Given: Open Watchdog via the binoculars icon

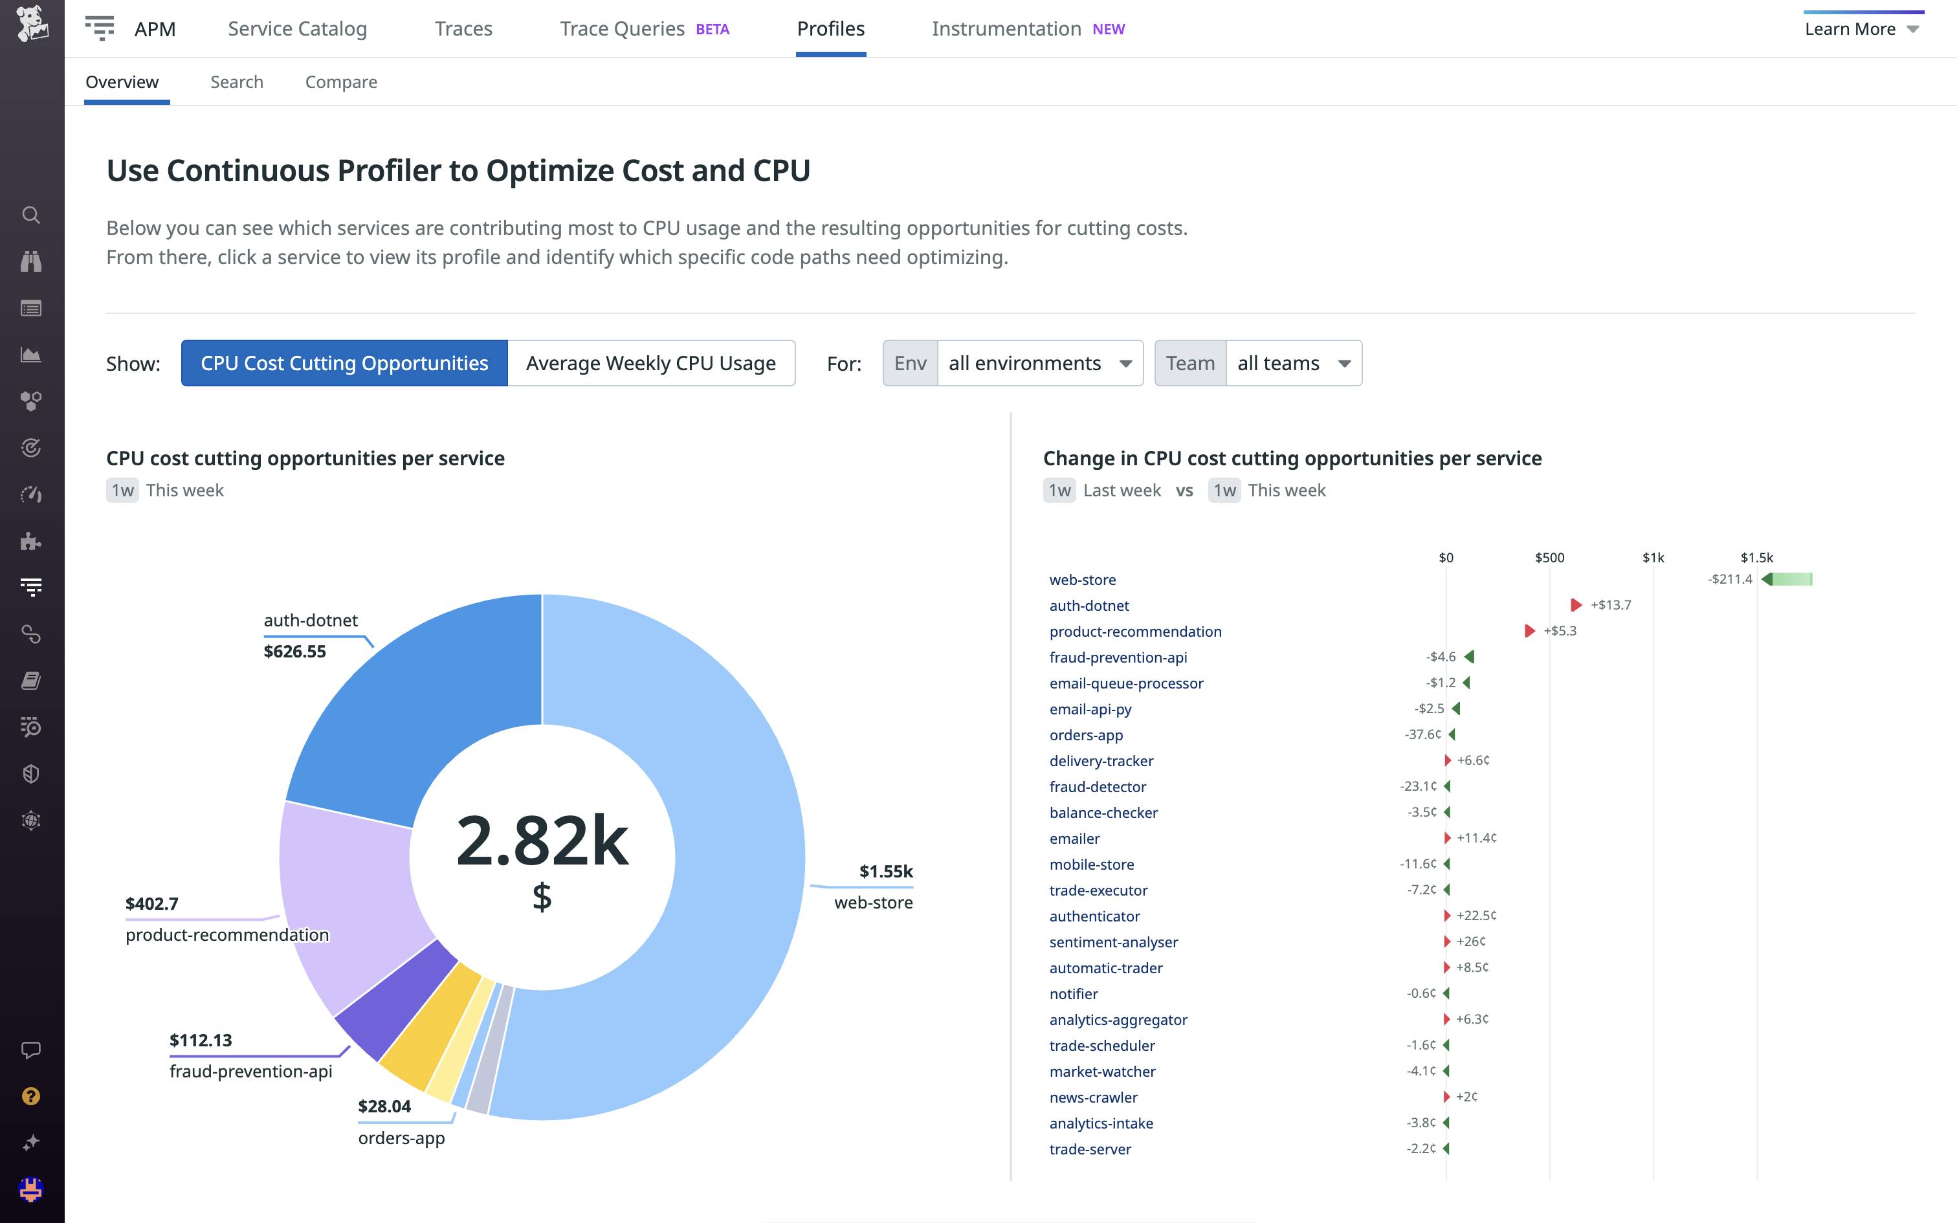Looking at the screenshot, I should 30,261.
